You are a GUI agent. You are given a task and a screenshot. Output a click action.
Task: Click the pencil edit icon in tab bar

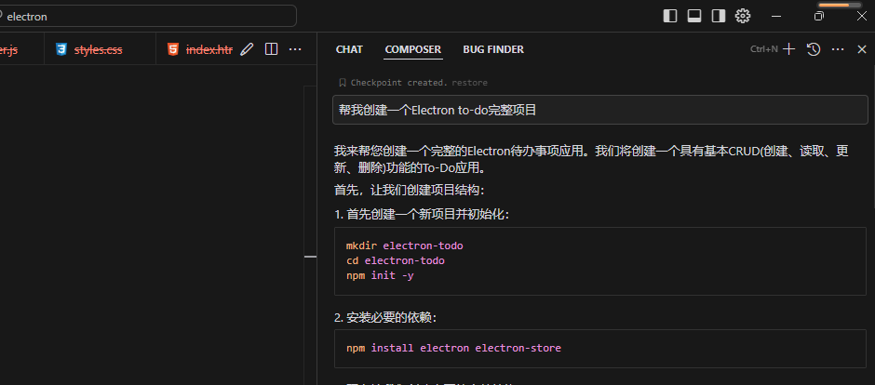point(247,49)
